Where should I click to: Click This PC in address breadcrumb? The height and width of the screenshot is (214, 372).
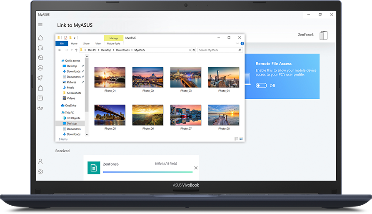click(92, 50)
